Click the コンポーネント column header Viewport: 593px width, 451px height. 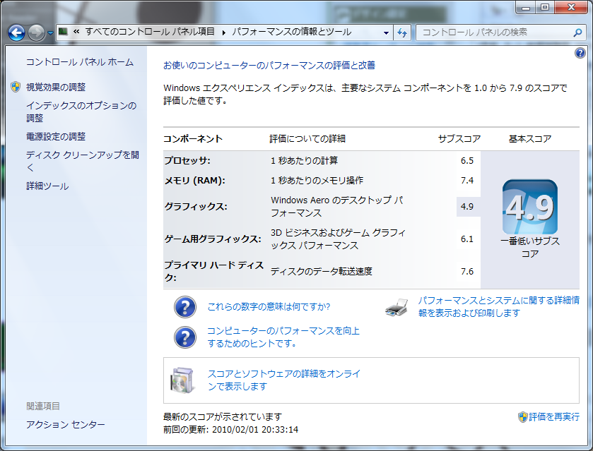coord(193,139)
